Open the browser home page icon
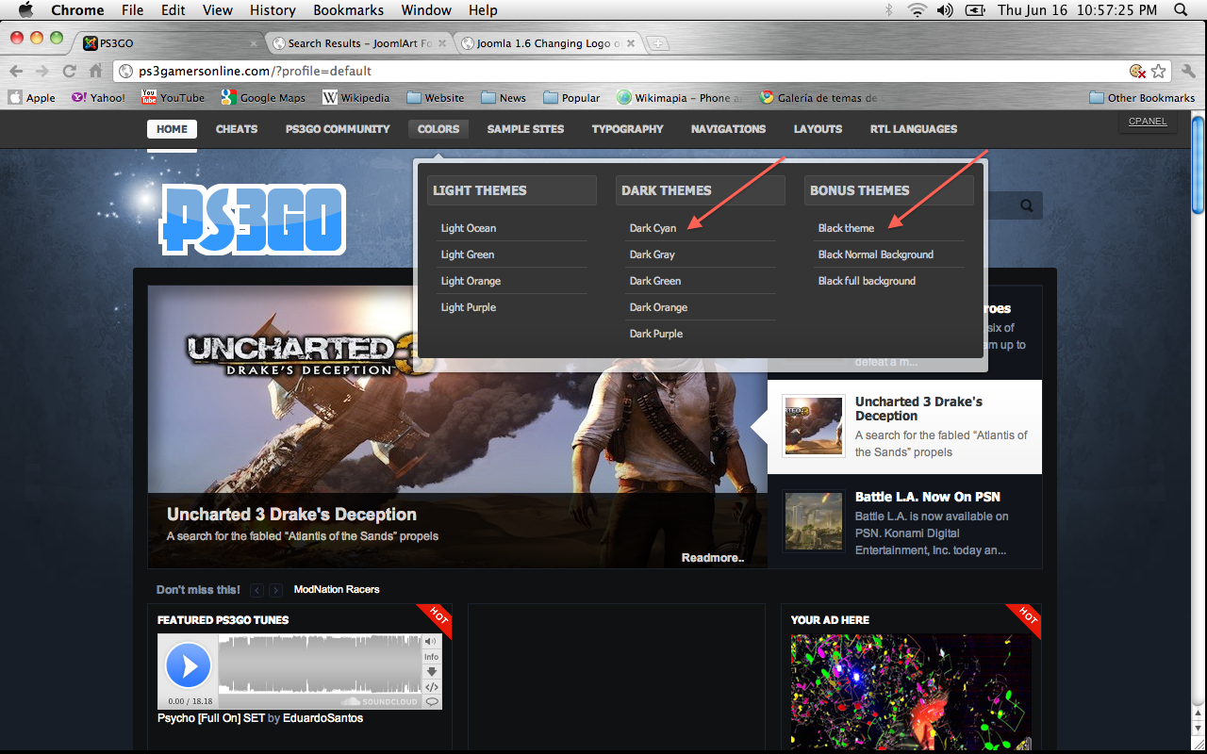1207x754 pixels. pyautogui.click(x=95, y=71)
